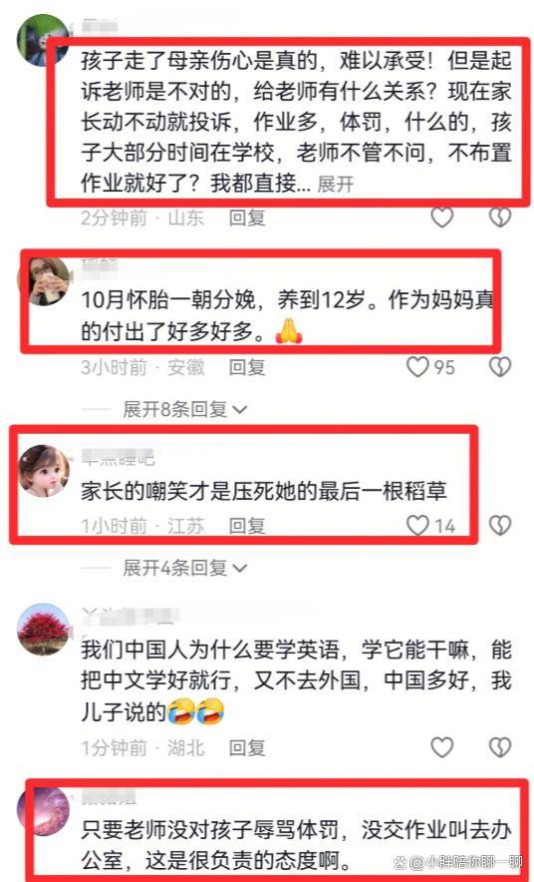
Task: Reply to the Shandong comment via 回复
Action: tap(247, 218)
